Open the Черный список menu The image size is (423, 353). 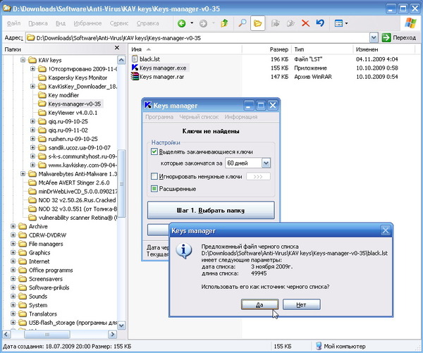click(199, 117)
